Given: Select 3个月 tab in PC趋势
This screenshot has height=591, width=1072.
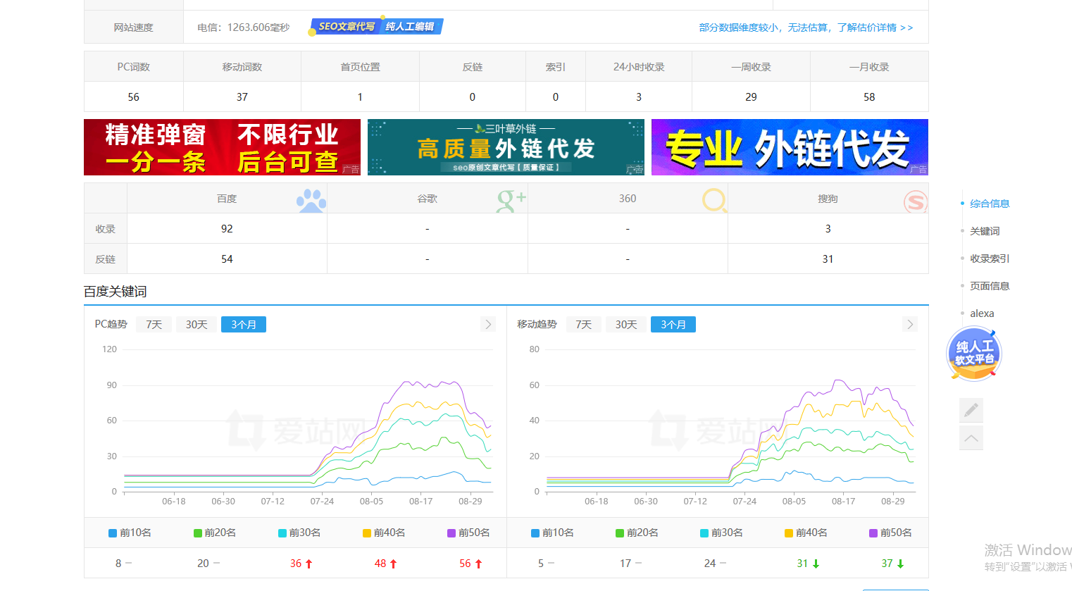Looking at the screenshot, I should click(x=244, y=324).
